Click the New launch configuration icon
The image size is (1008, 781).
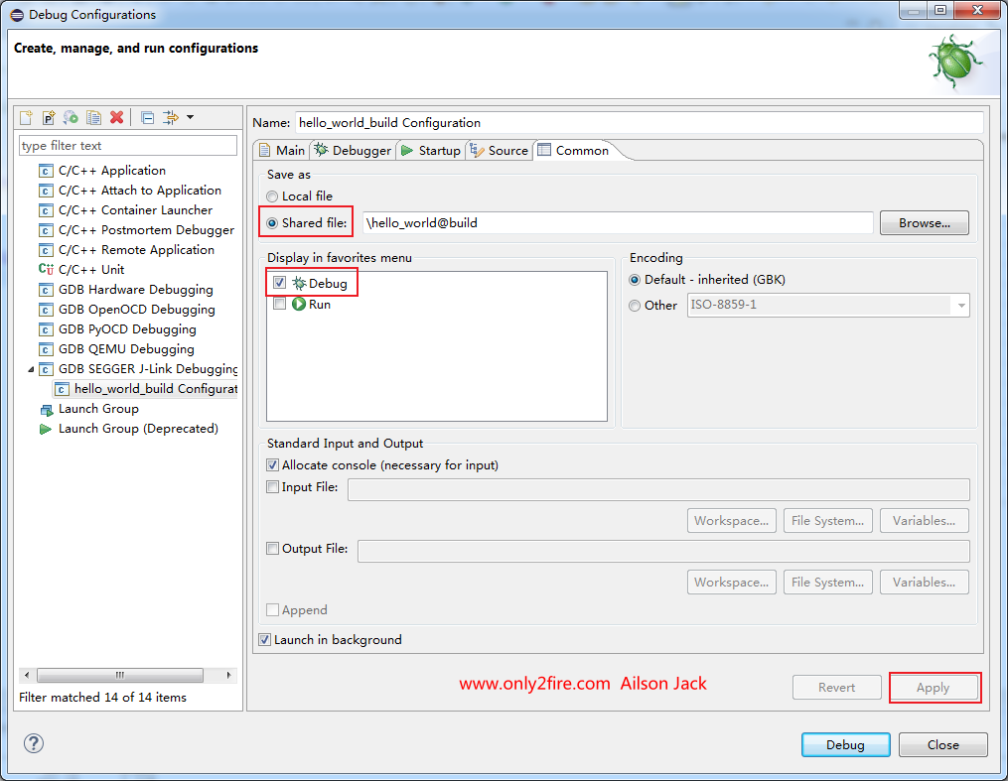pyautogui.click(x=27, y=117)
